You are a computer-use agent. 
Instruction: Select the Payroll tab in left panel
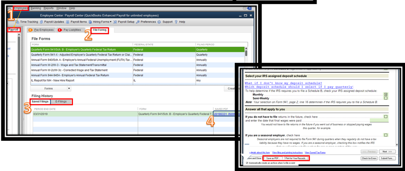(13, 30)
